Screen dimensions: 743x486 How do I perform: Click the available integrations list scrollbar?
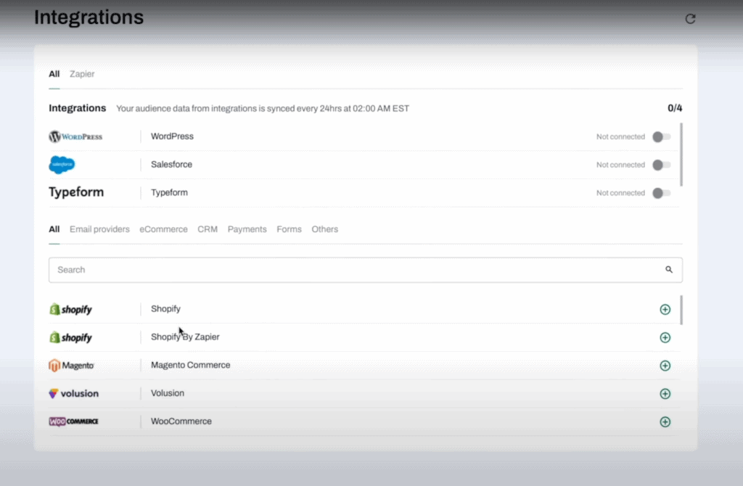click(x=681, y=310)
